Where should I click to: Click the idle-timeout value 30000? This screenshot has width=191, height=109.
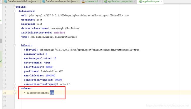49,67
